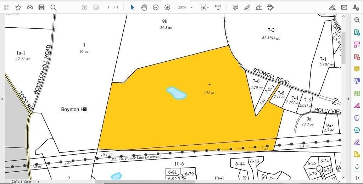Print the document
This screenshot has height=184, width=363.
41,7
